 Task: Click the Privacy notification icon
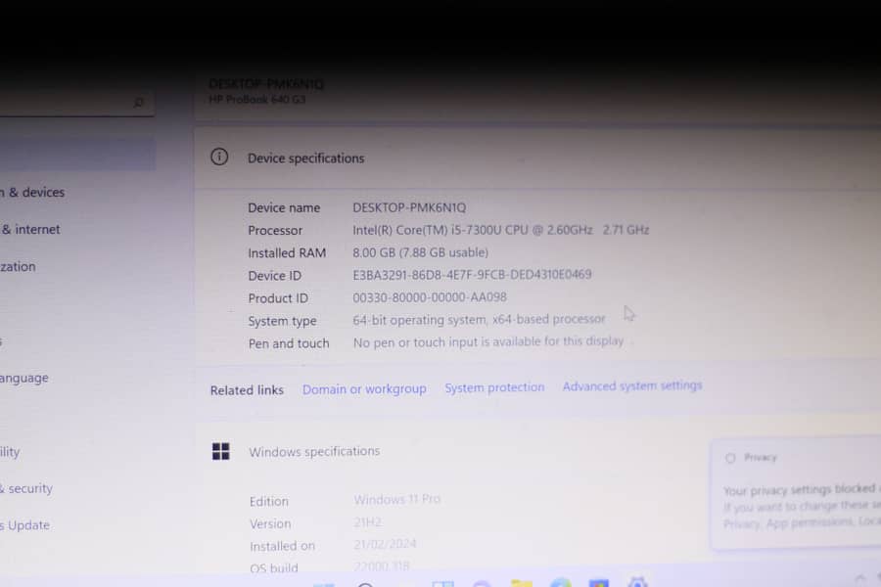[x=730, y=458]
